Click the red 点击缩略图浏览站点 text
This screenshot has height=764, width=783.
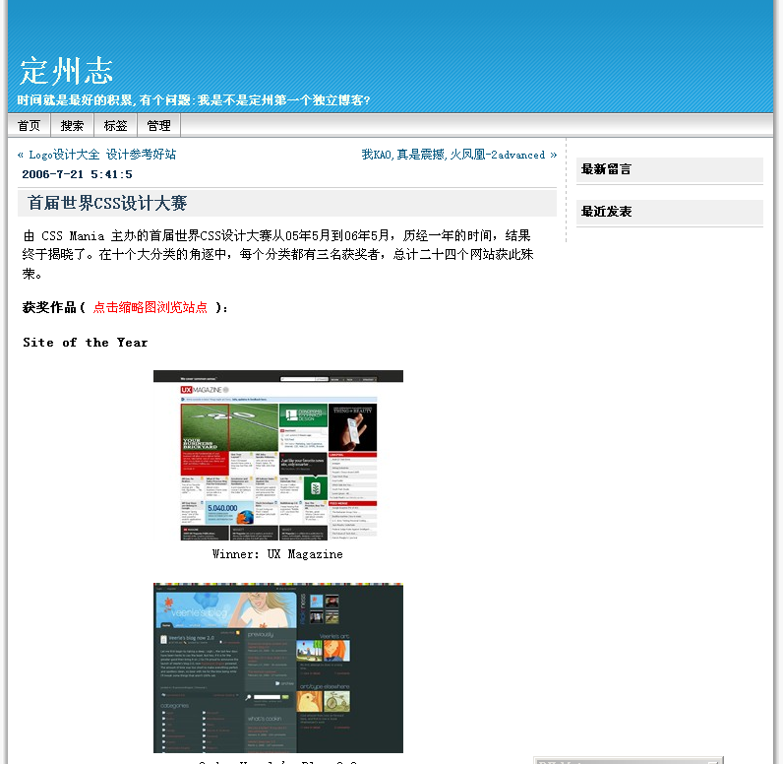150,307
